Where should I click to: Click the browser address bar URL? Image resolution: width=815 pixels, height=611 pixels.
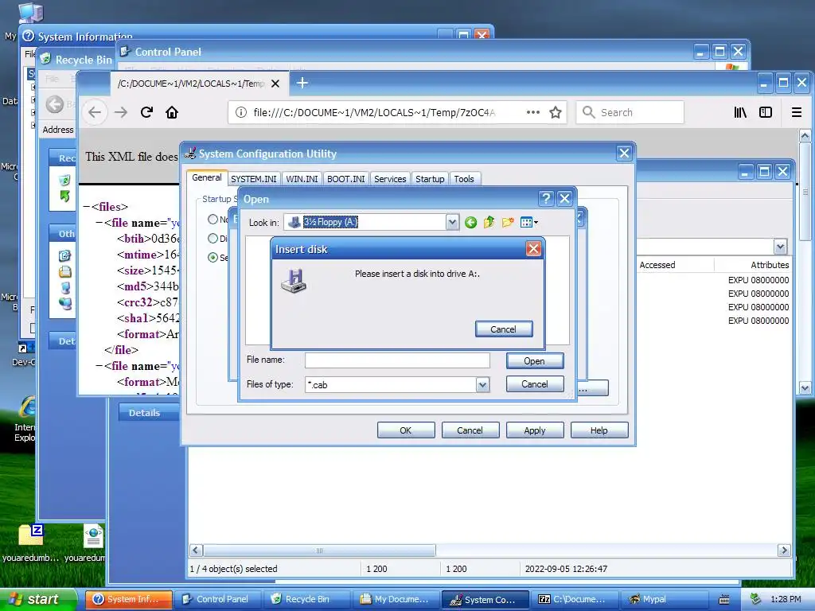point(374,112)
